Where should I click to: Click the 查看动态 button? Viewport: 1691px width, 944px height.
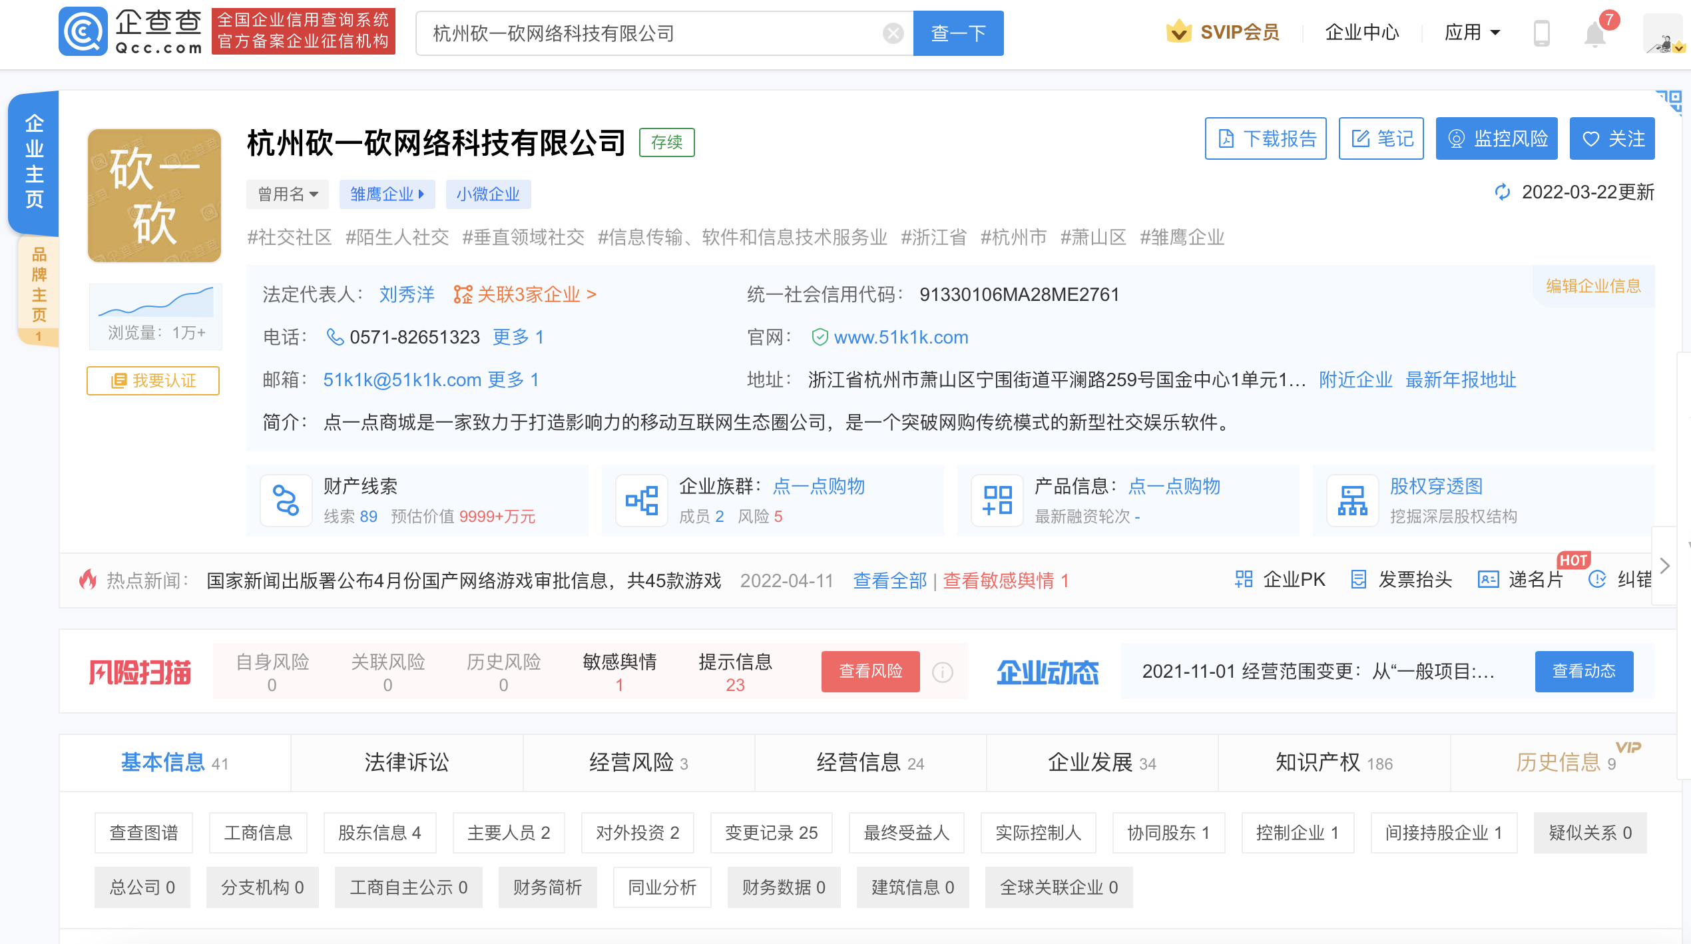point(1584,672)
